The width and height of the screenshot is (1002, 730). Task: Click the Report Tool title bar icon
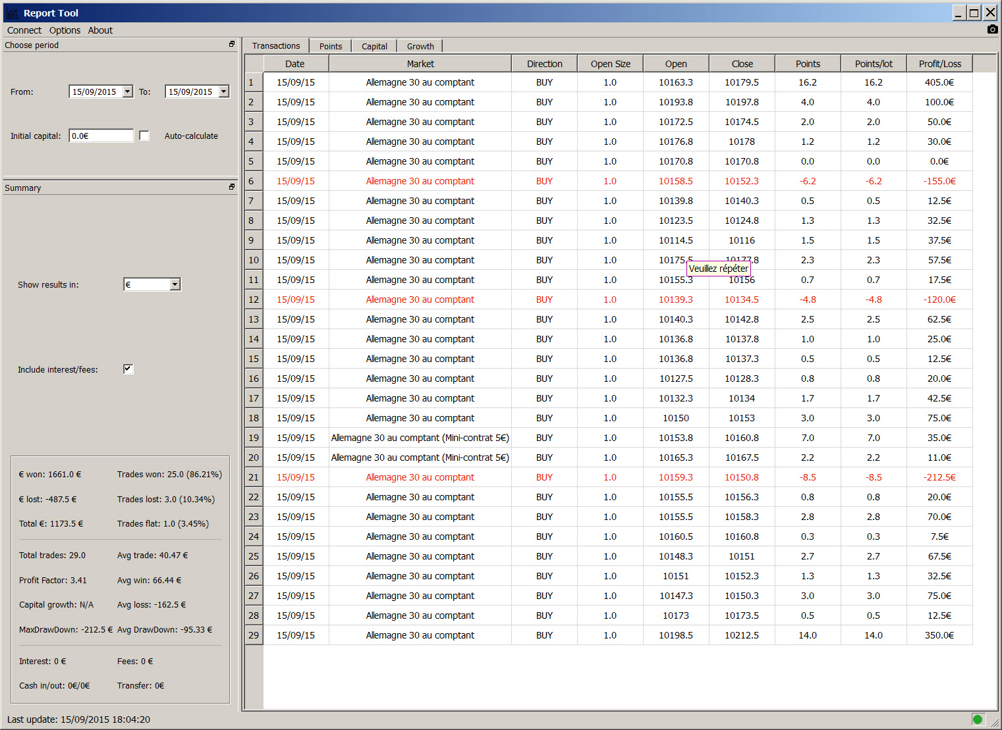[x=12, y=13]
